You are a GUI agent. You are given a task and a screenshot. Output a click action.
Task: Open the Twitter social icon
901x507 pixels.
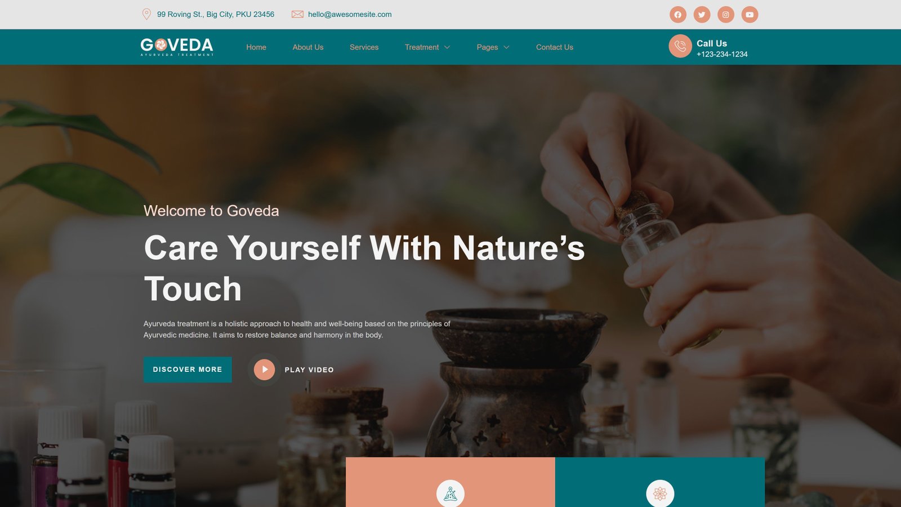[702, 15]
